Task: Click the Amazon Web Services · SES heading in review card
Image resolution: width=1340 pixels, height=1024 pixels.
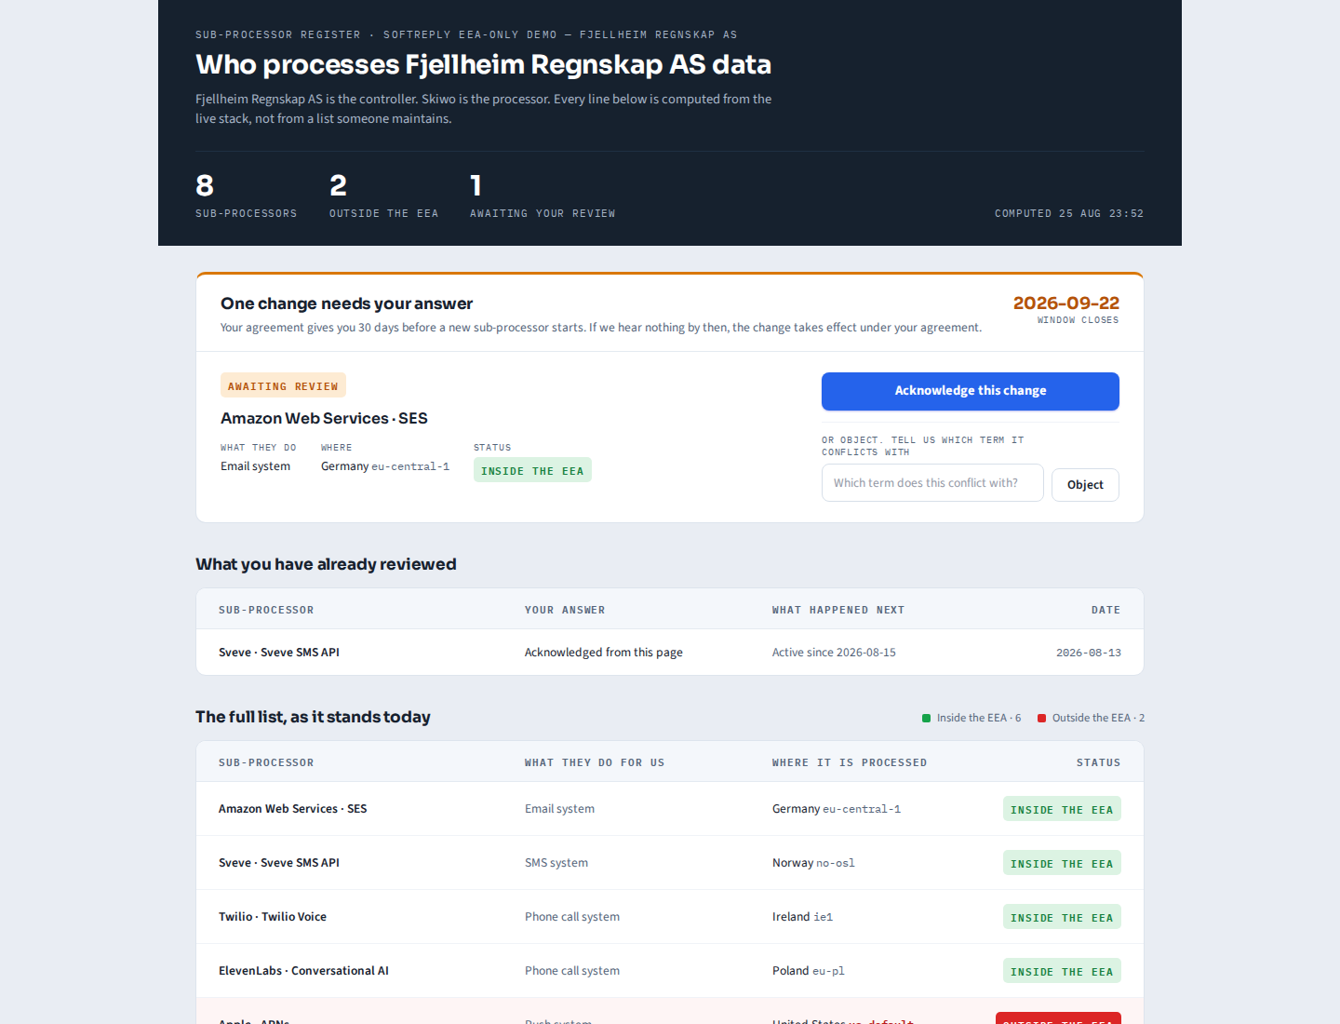Action: 324,419
